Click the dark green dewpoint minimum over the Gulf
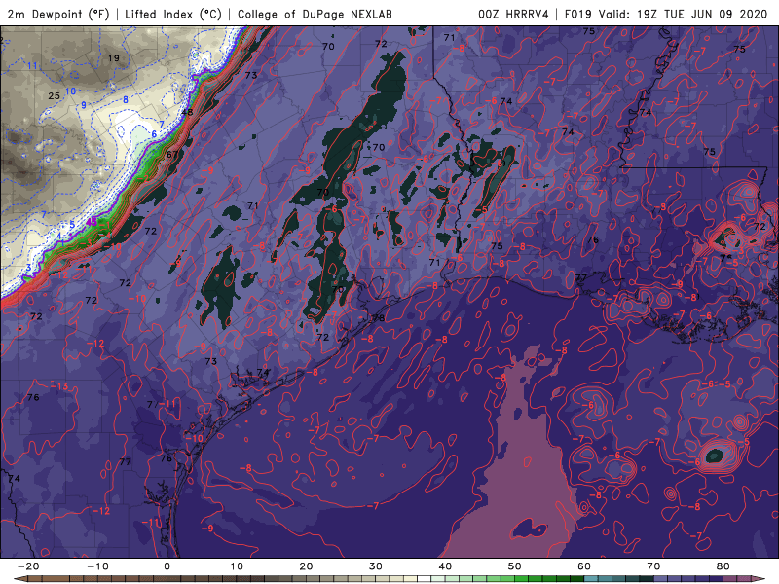779x584 pixels. (715, 455)
